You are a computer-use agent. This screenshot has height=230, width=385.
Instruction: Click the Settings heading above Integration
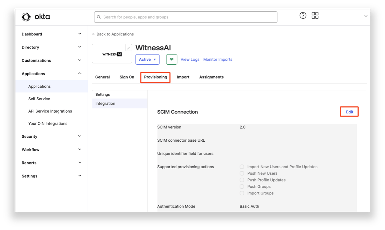coord(103,94)
